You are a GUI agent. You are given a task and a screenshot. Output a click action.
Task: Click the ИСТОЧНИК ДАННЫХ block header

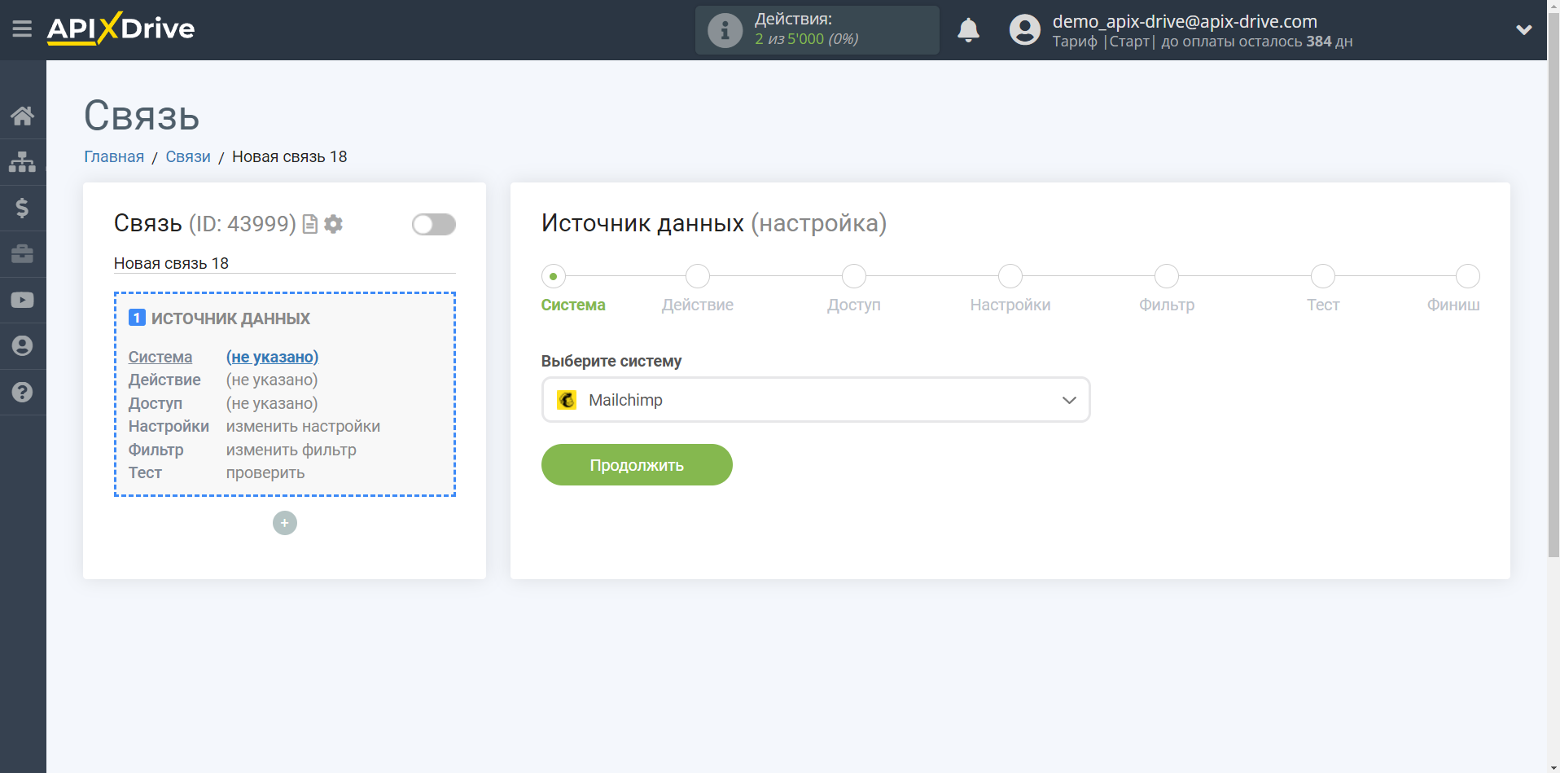tap(230, 318)
